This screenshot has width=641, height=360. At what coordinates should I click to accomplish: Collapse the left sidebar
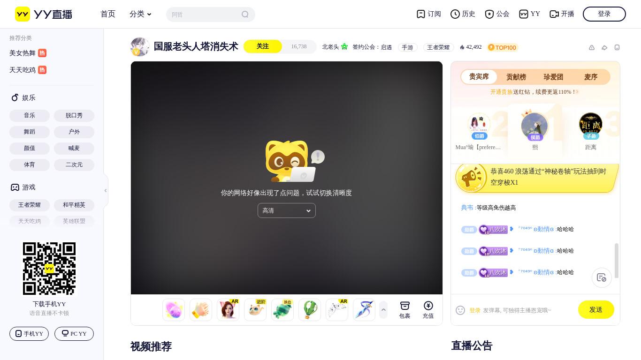[x=106, y=190]
